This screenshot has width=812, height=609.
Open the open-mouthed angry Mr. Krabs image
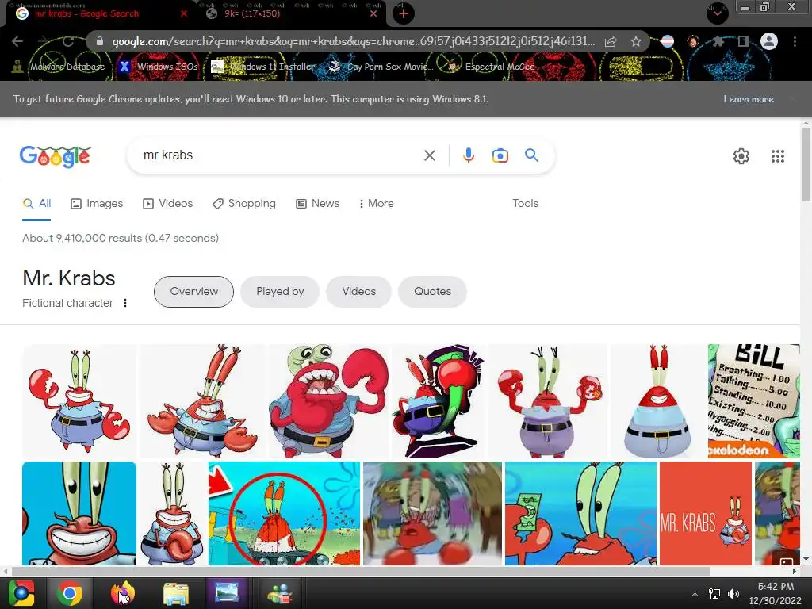pos(327,400)
